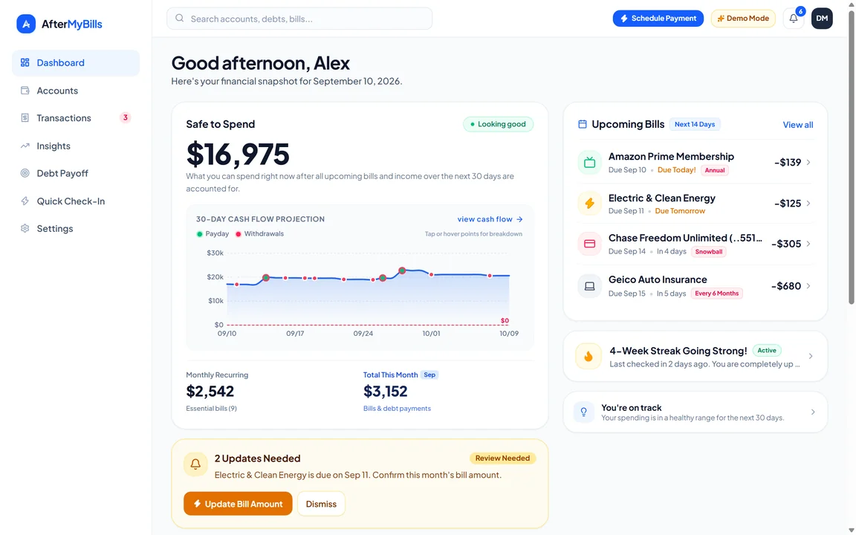Select Quick Check-In in sidebar
The image size is (856, 535).
pos(76,201)
